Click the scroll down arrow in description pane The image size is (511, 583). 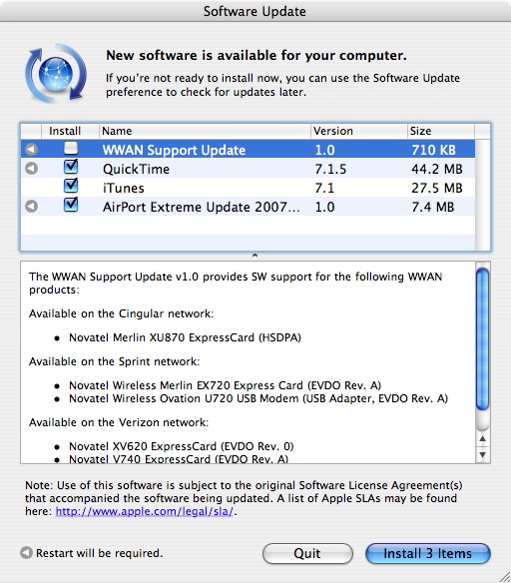click(x=482, y=455)
